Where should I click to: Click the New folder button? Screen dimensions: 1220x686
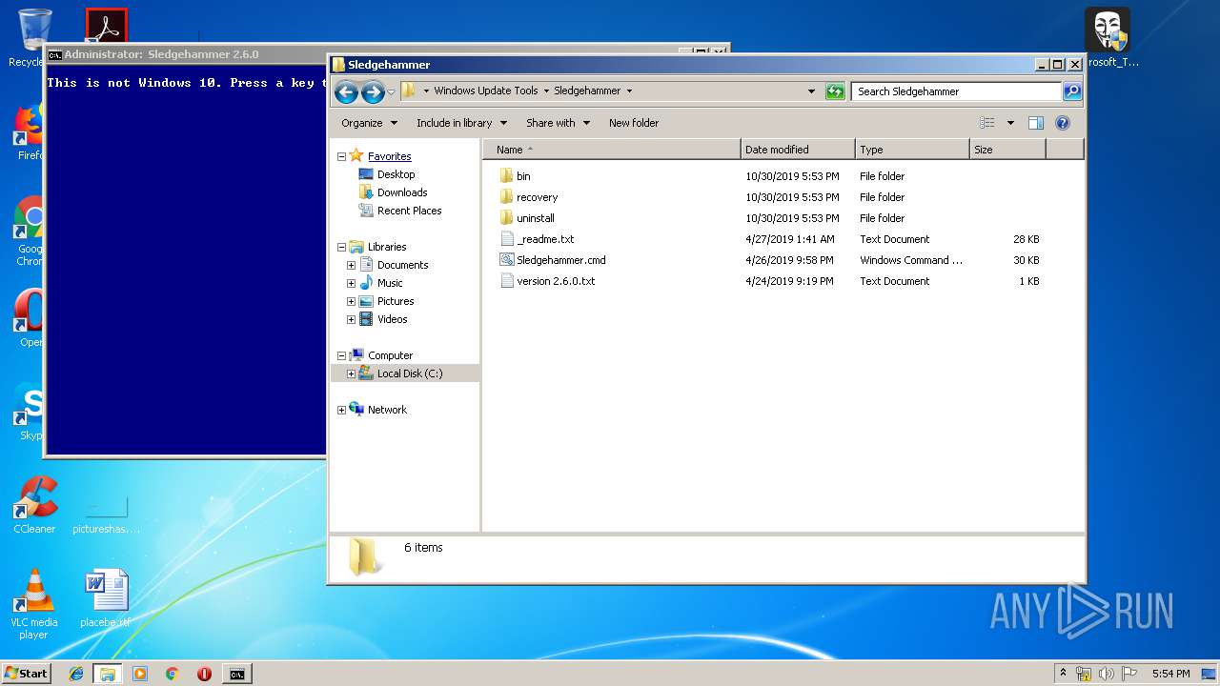point(634,123)
